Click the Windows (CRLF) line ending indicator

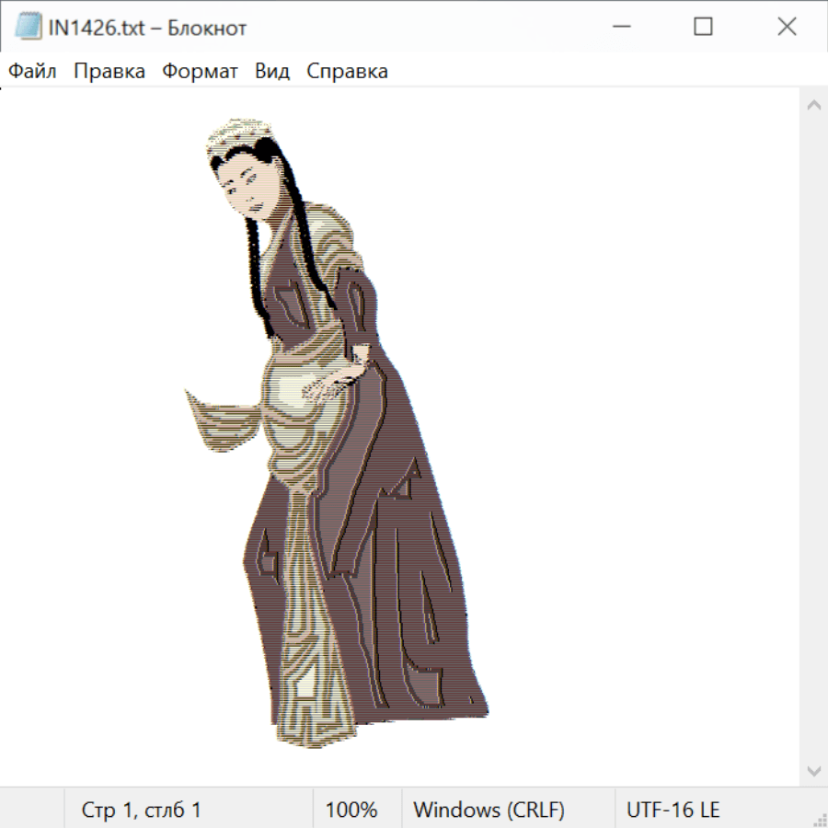pyautogui.click(x=489, y=811)
